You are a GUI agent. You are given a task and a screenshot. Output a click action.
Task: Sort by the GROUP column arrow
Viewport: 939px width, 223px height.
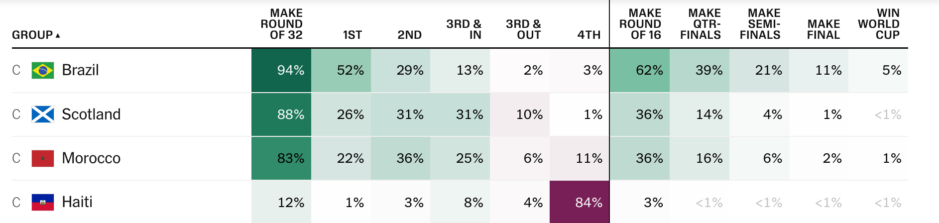(x=58, y=35)
